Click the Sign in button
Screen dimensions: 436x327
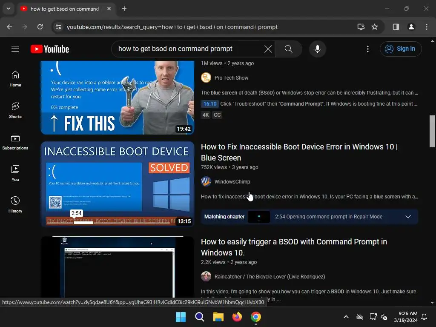(401, 49)
